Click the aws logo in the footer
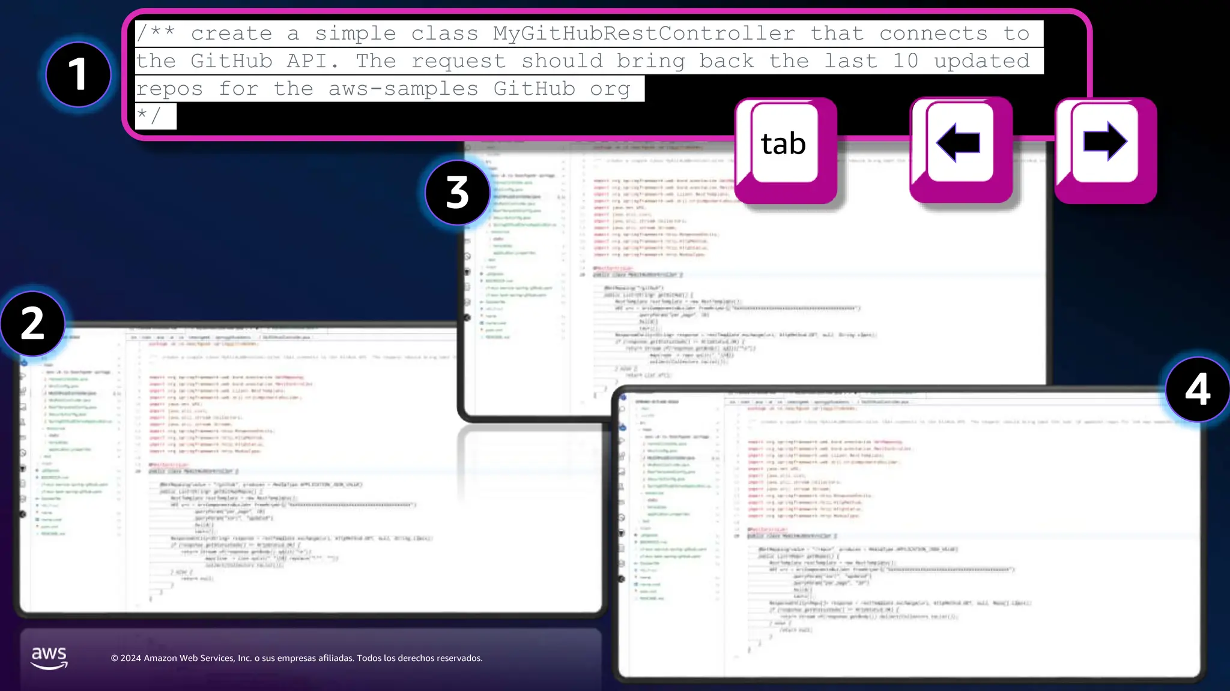 [49, 658]
